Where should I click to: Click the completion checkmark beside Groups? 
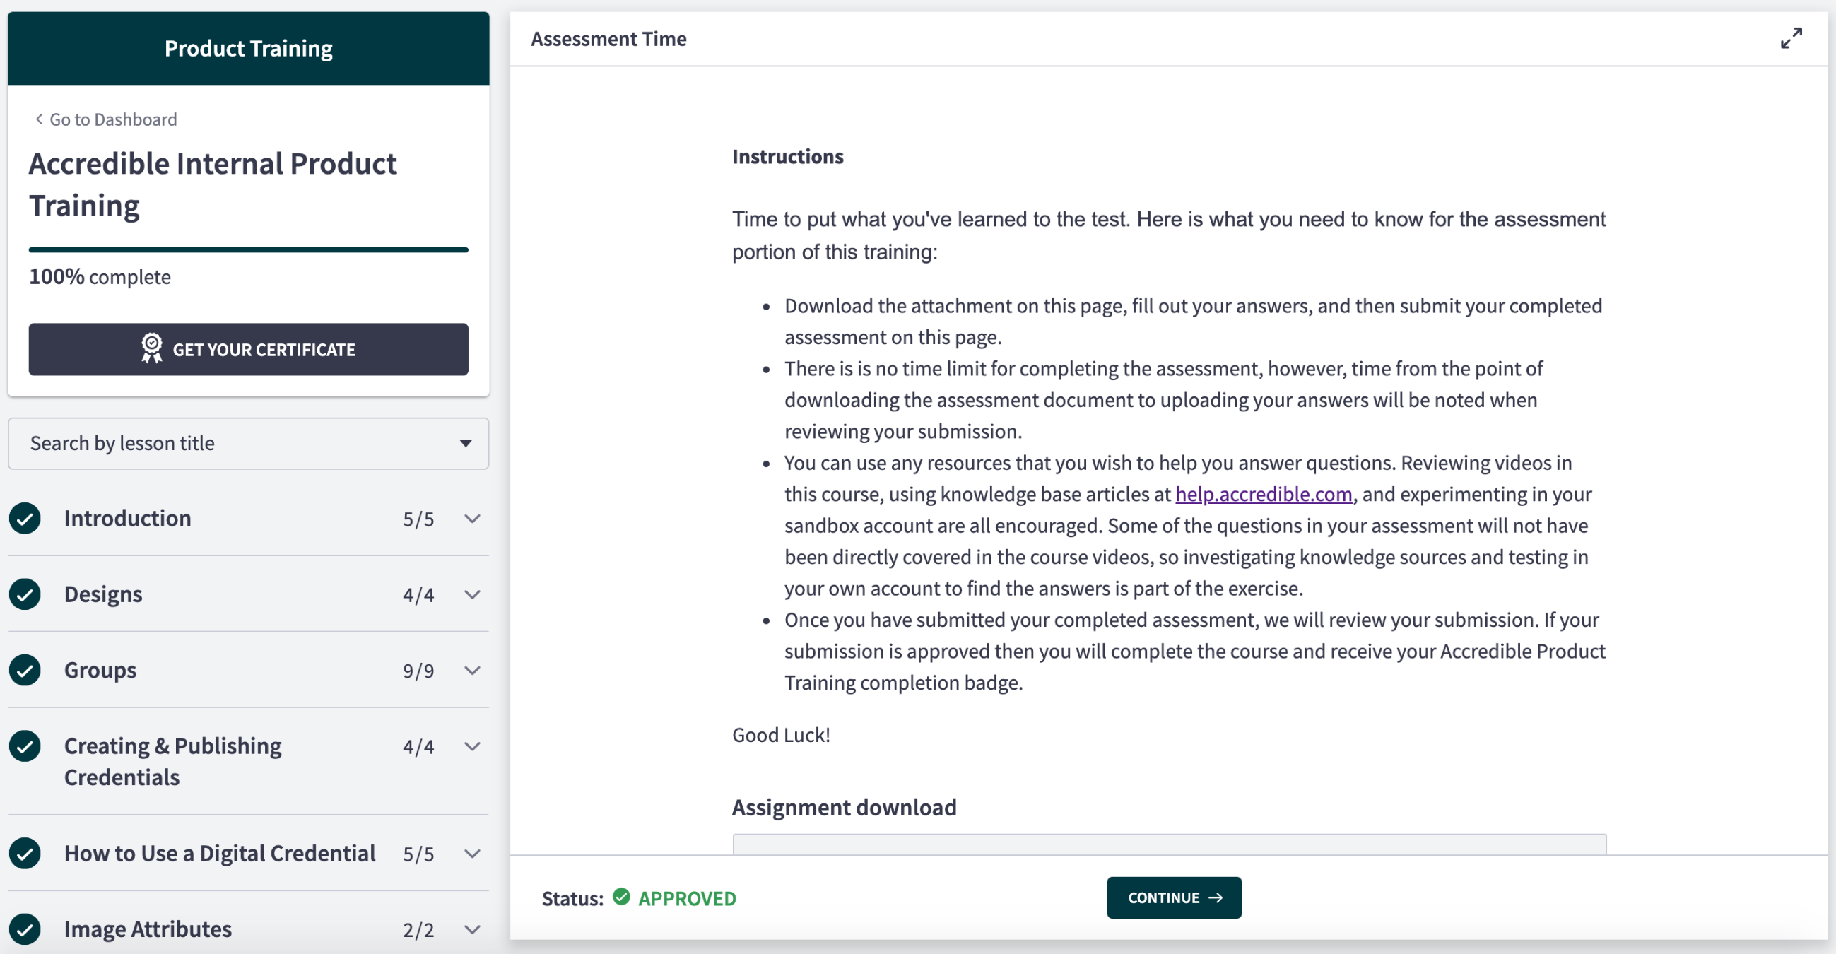[x=25, y=670]
